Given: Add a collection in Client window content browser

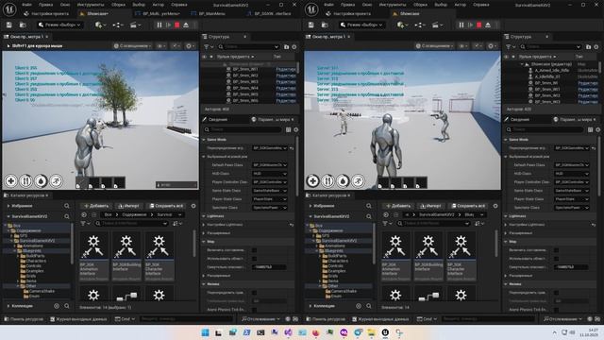Looking at the screenshot, I should 57,306.
